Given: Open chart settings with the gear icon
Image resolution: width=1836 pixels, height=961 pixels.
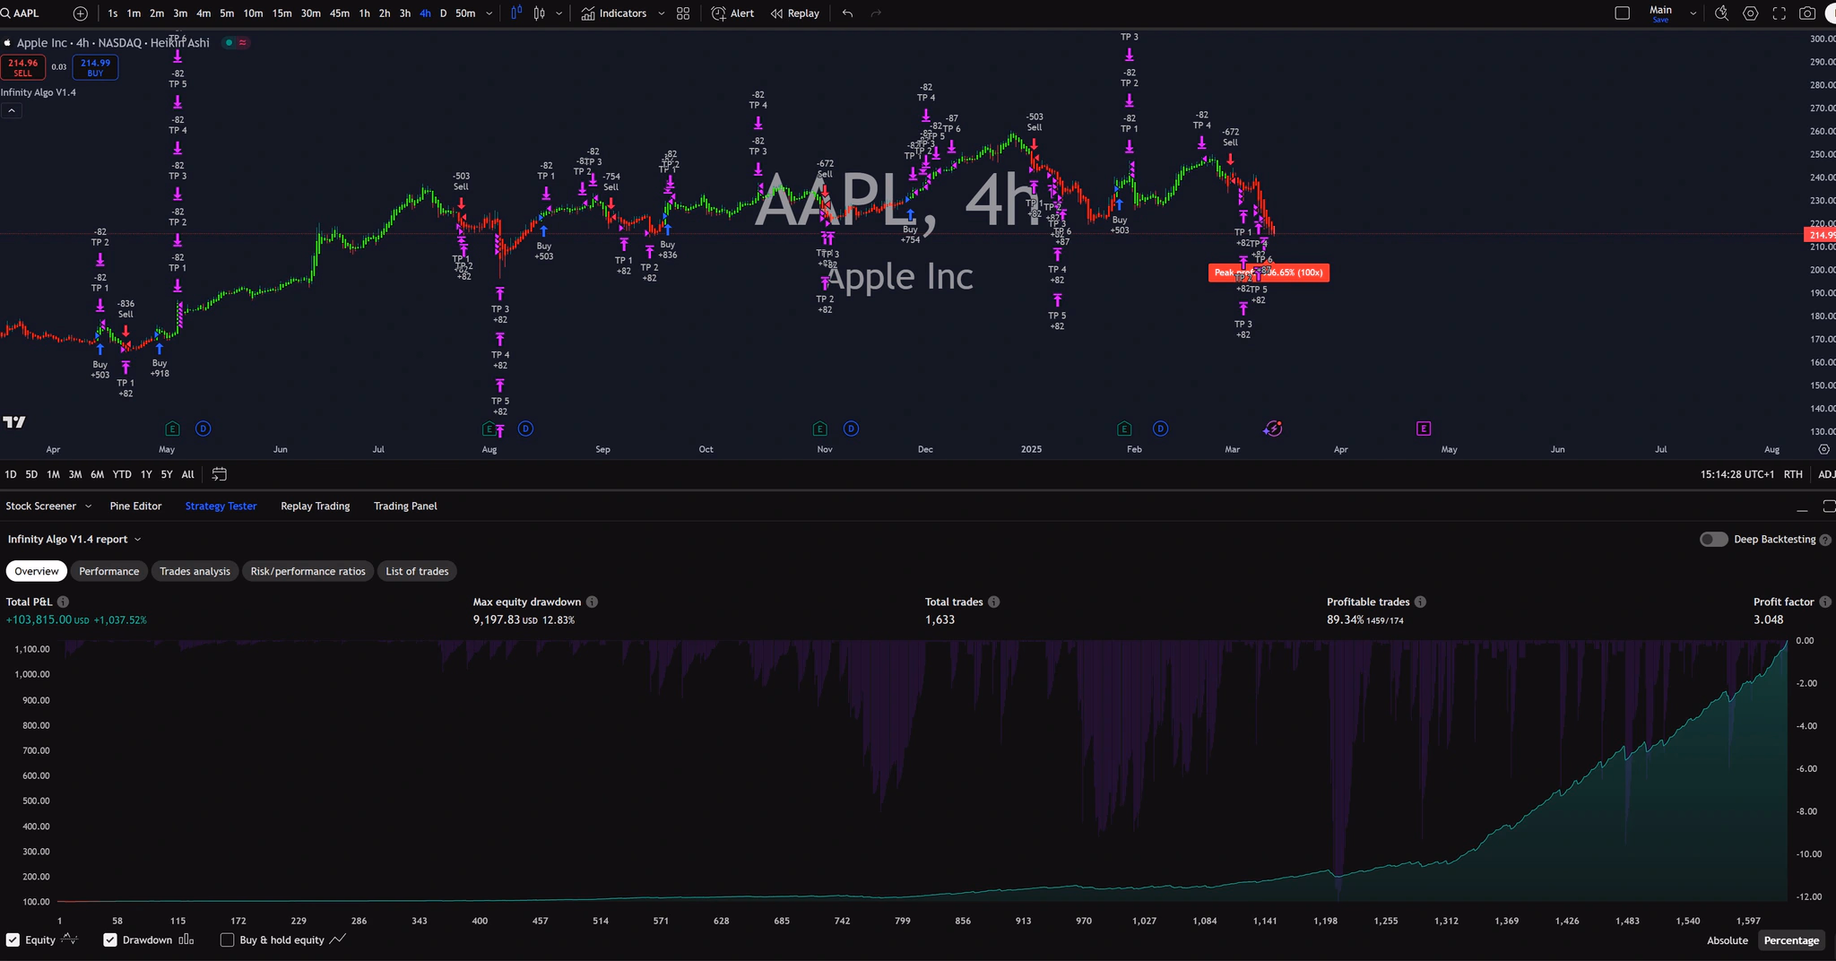Looking at the screenshot, I should point(1751,13).
